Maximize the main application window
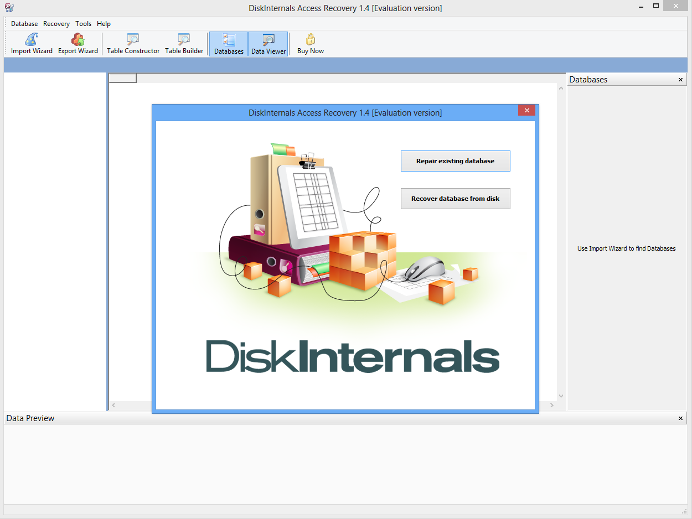 (656, 6)
